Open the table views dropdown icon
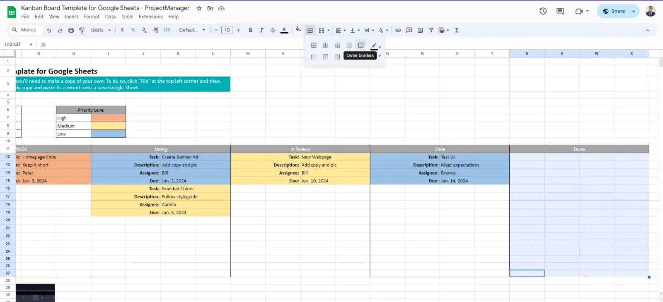Screen dimensions: 663x302 tap(444, 30)
